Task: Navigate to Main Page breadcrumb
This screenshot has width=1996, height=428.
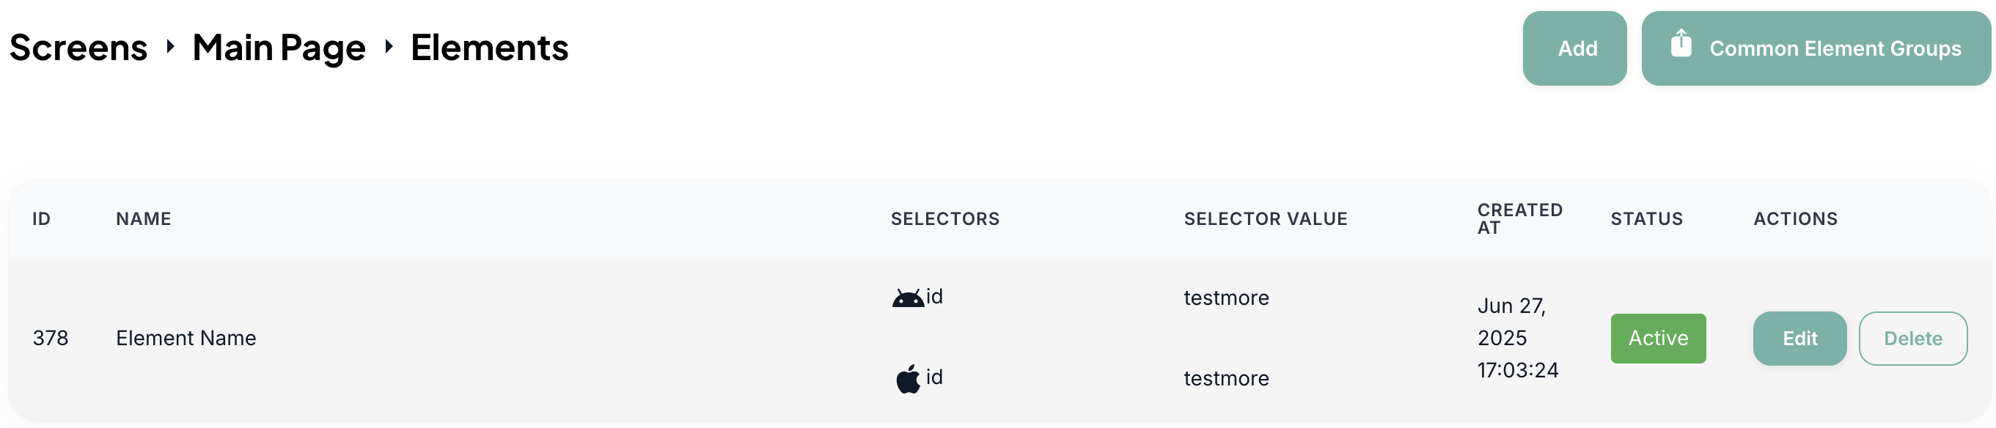Action: pos(279,48)
